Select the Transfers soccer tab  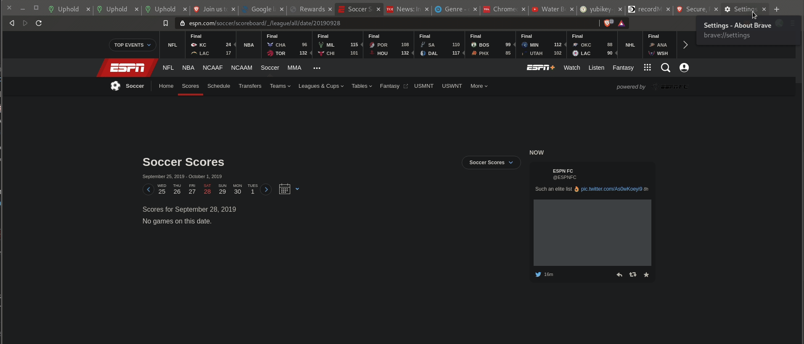tap(250, 86)
